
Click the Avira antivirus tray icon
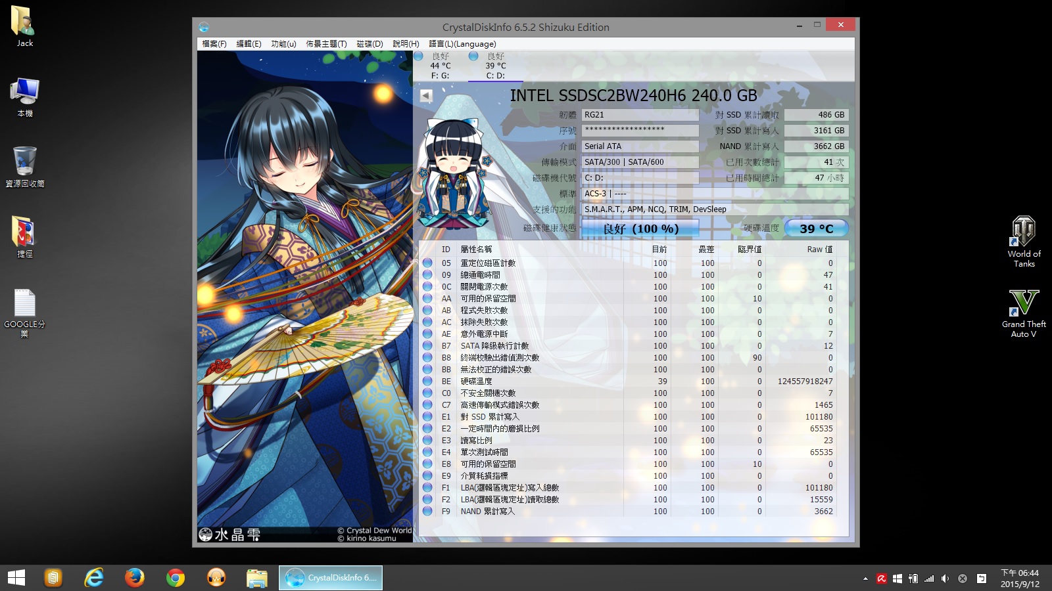click(x=882, y=579)
